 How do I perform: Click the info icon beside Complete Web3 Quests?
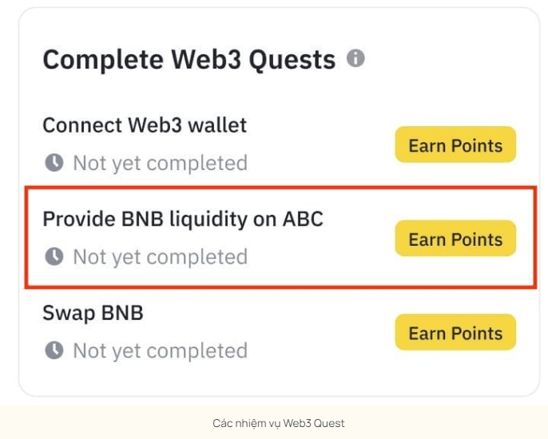(x=355, y=58)
